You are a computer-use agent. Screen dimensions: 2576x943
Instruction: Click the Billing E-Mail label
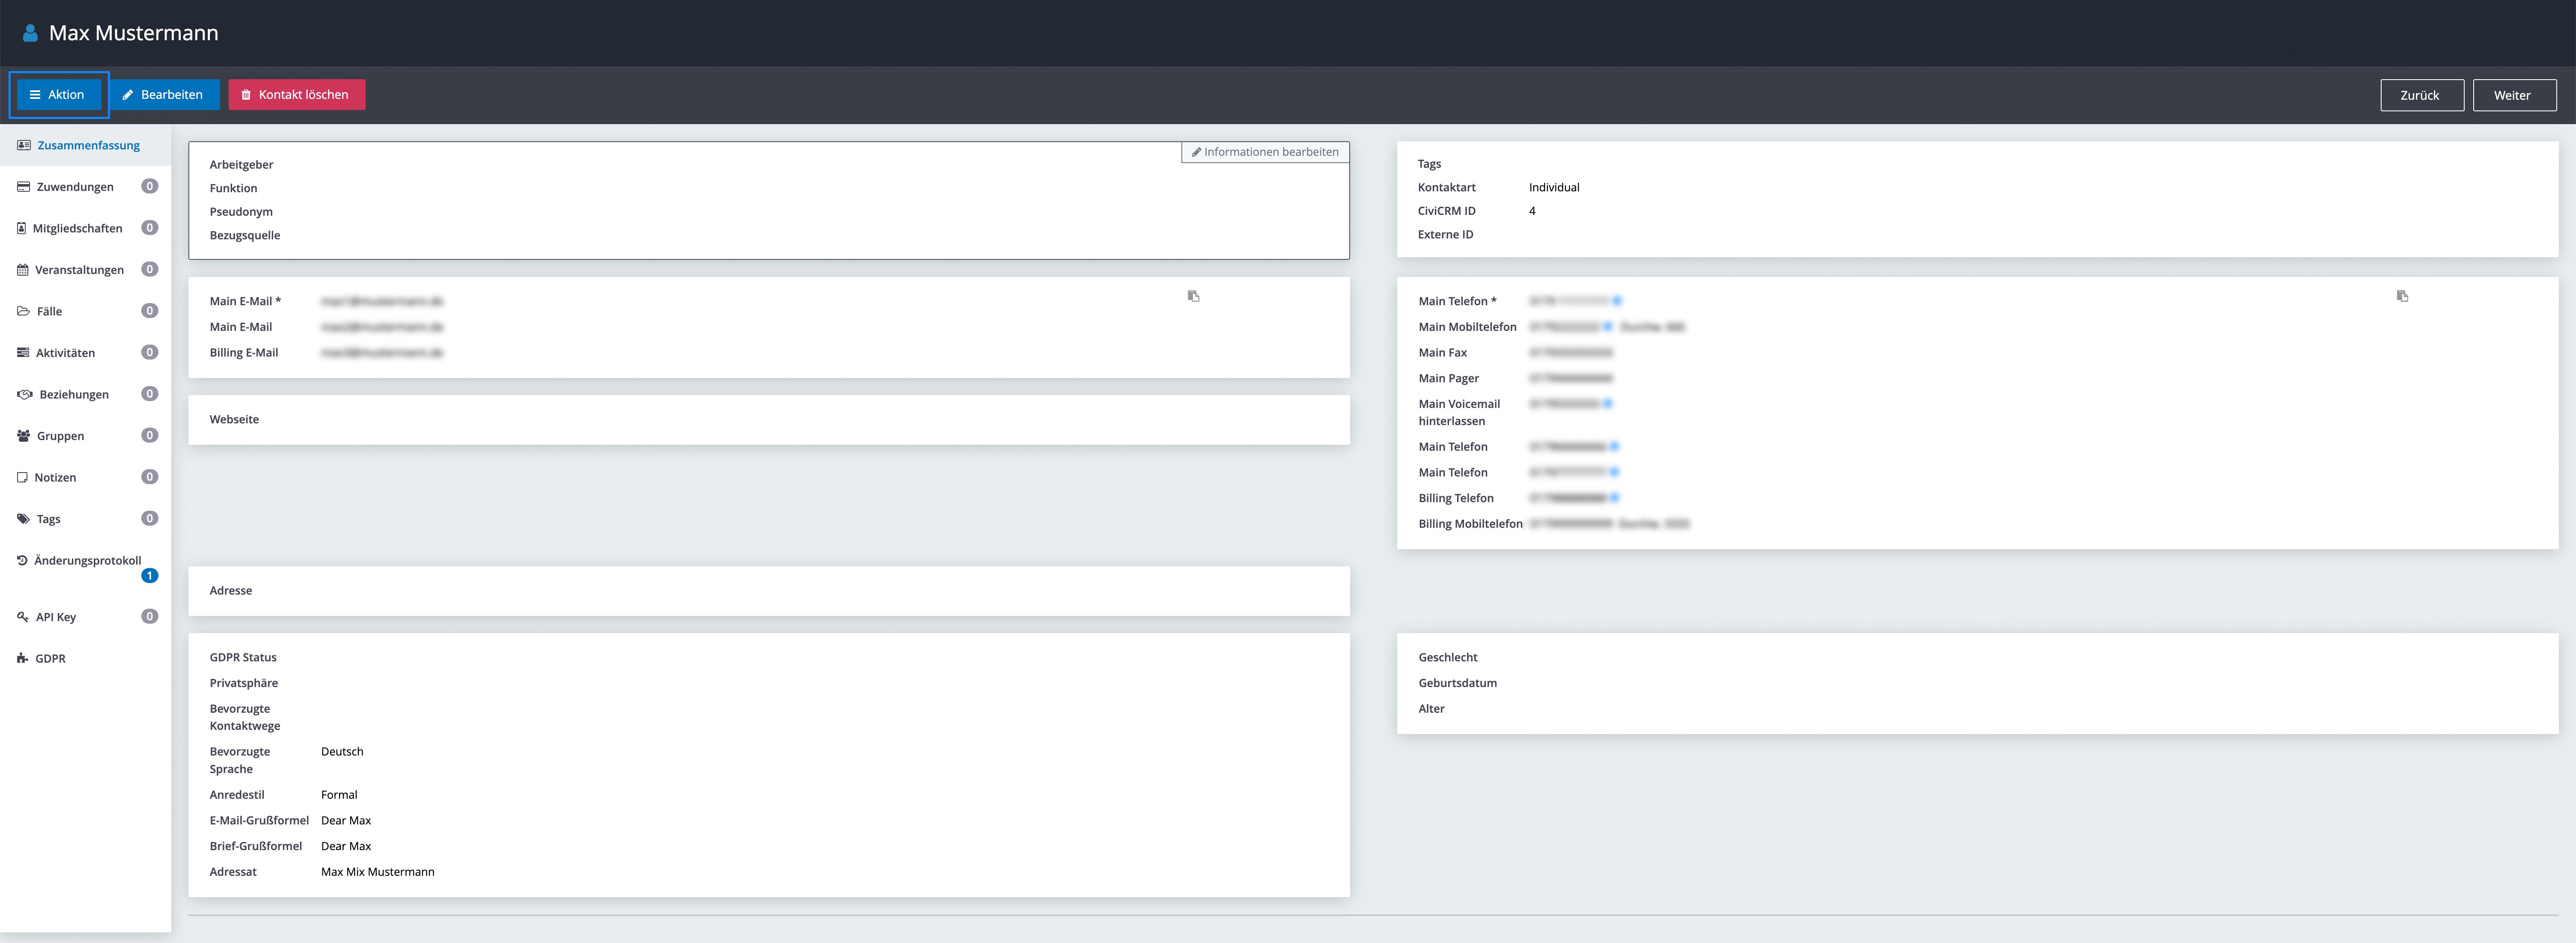tap(244, 353)
